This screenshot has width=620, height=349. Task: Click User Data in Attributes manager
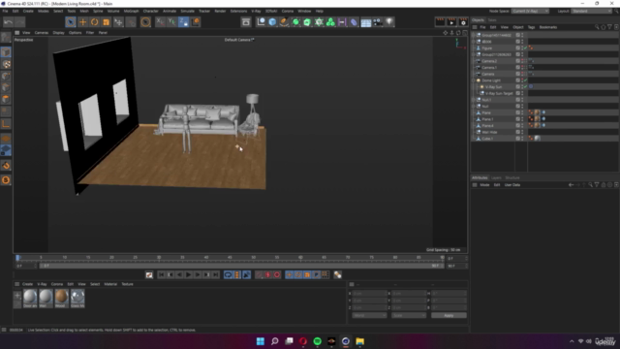512,185
